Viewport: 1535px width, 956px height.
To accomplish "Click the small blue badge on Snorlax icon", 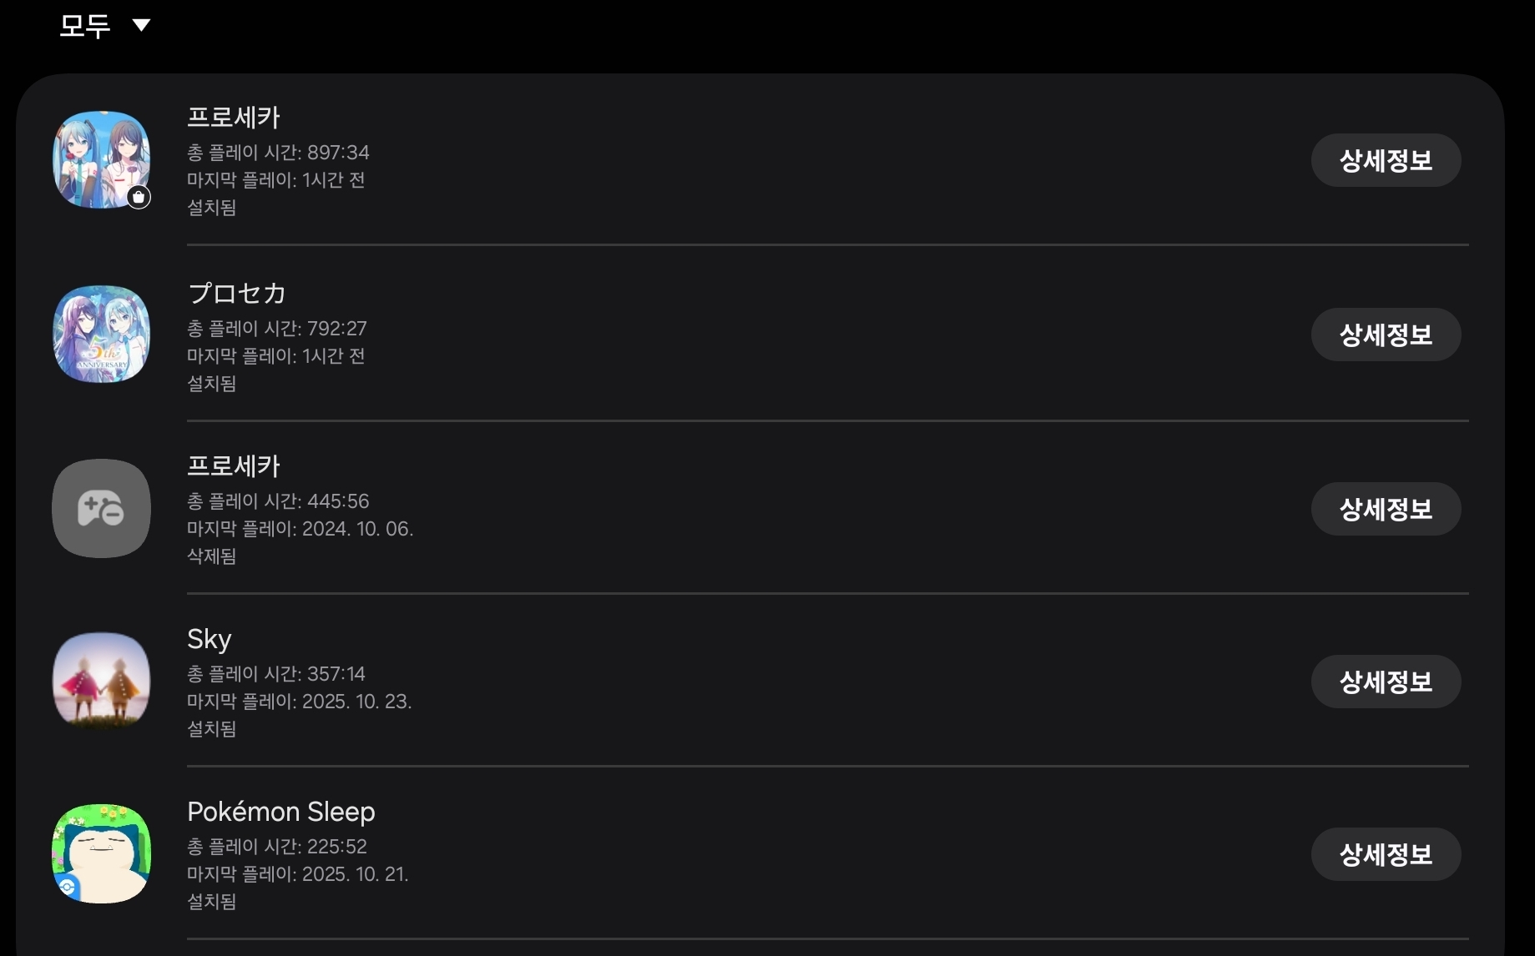I will click(67, 887).
